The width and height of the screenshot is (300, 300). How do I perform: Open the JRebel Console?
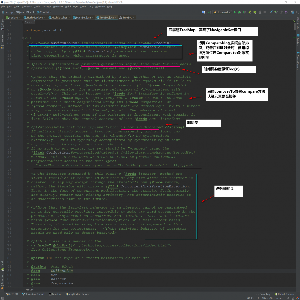point(284,294)
